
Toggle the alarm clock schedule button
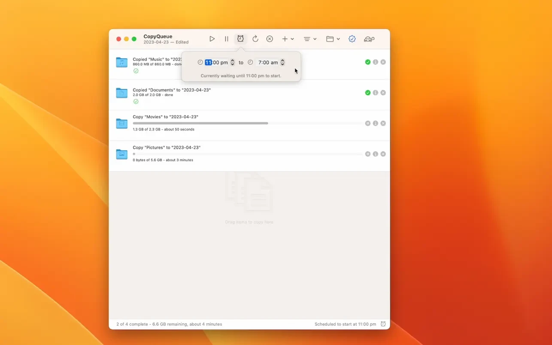point(240,39)
